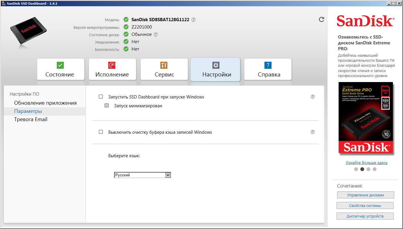Go to the Сервис tab
The image size is (403, 229).
pos(164,69)
